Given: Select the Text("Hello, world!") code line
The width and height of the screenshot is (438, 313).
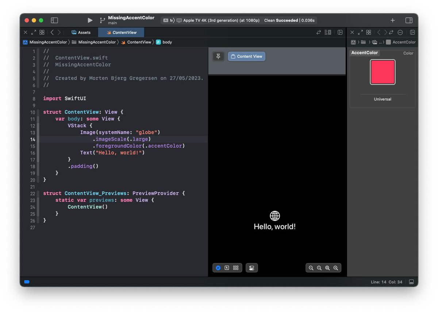Looking at the screenshot, I should [112, 152].
